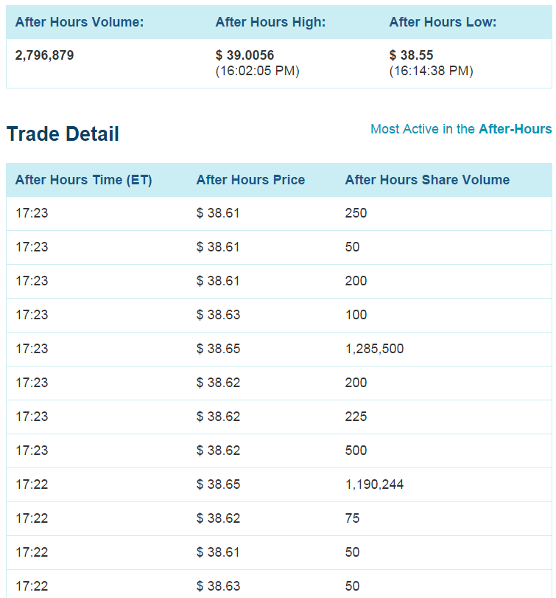Click the 225 share volume cell
Viewport: 556px width, 598px height.
point(356,417)
